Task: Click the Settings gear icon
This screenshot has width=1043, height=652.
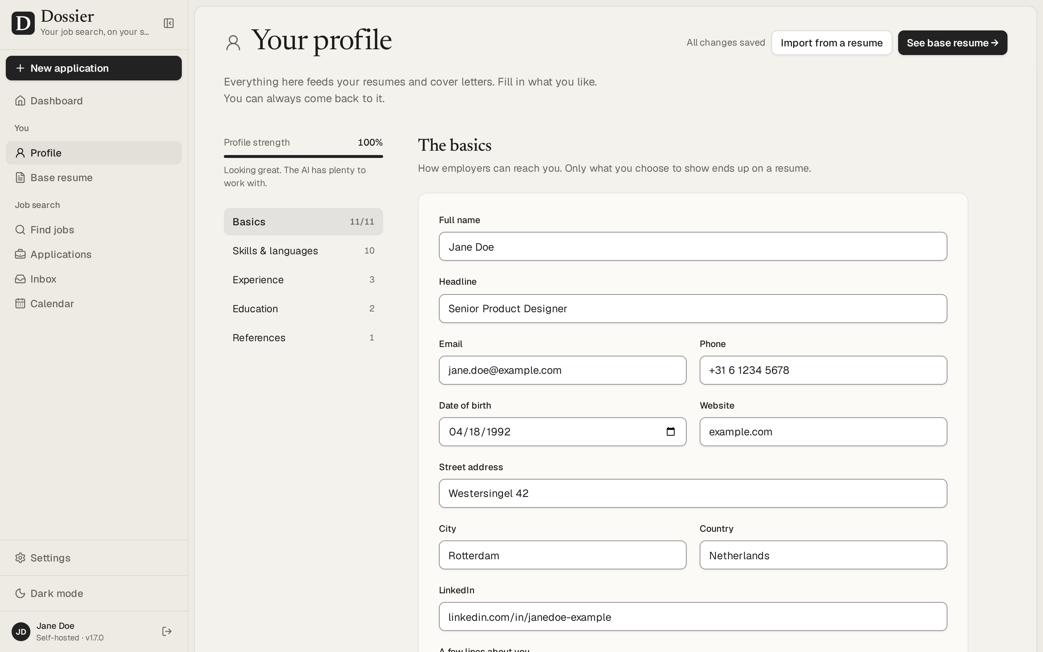Action: click(x=20, y=557)
